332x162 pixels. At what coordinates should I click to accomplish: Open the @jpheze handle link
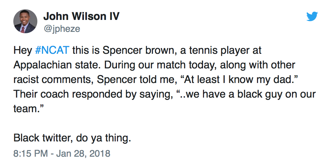(x=62, y=29)
